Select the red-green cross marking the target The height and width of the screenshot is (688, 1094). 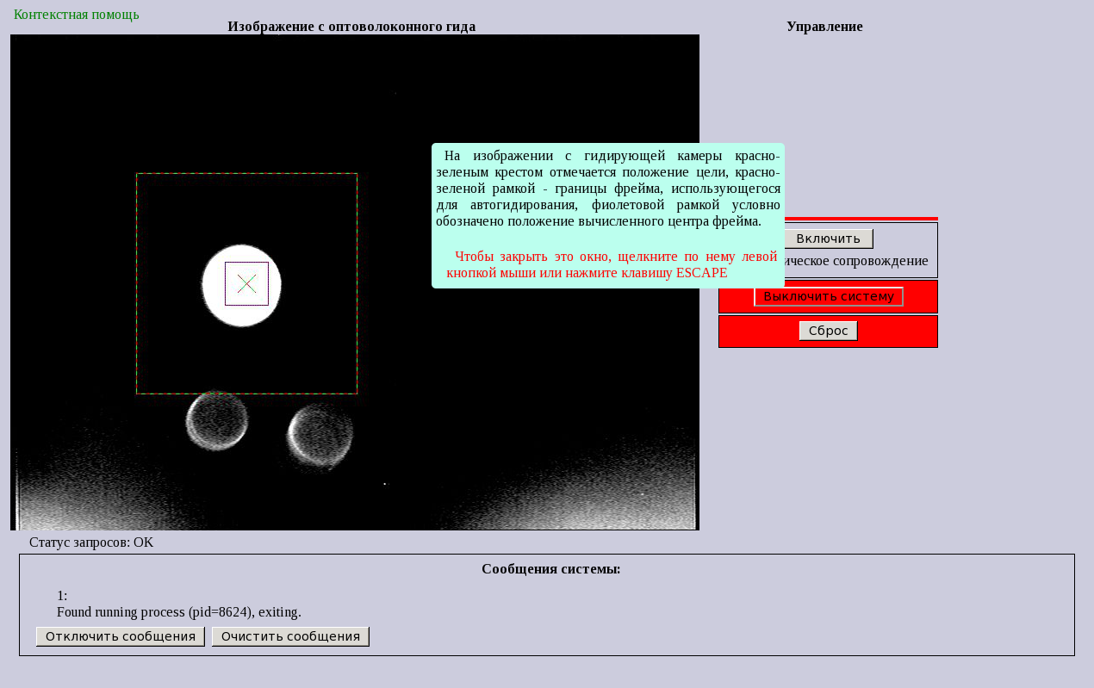point(246,282)
